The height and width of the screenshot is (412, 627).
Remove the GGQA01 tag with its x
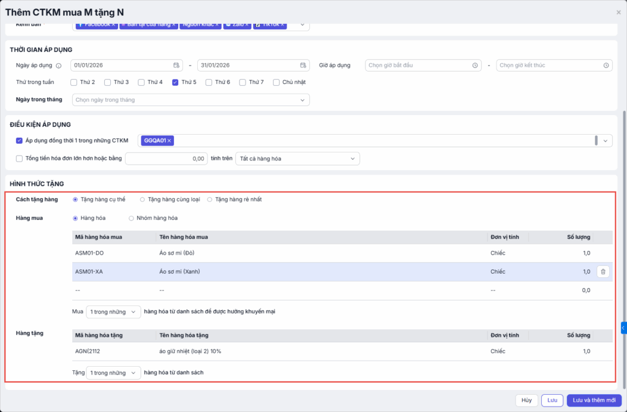pyautogui.click(x=170, y=141)
